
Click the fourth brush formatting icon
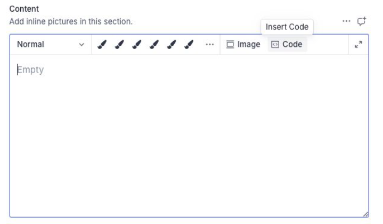tap(154, 45)
